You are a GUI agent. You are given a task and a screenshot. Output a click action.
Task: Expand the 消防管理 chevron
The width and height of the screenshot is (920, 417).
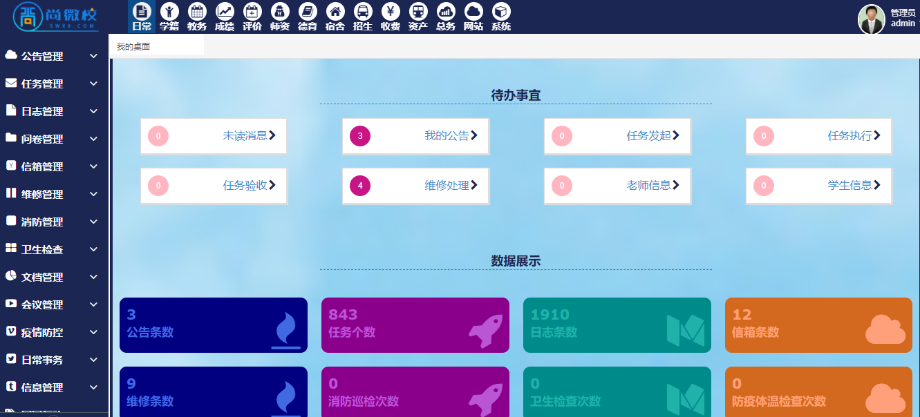click(94, 222)
